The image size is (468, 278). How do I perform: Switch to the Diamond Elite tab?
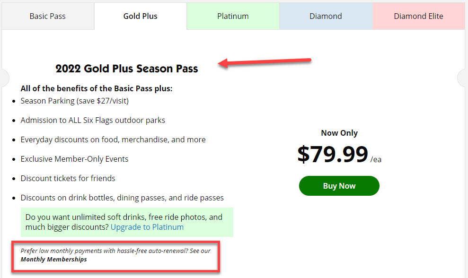tap(418, 16)
